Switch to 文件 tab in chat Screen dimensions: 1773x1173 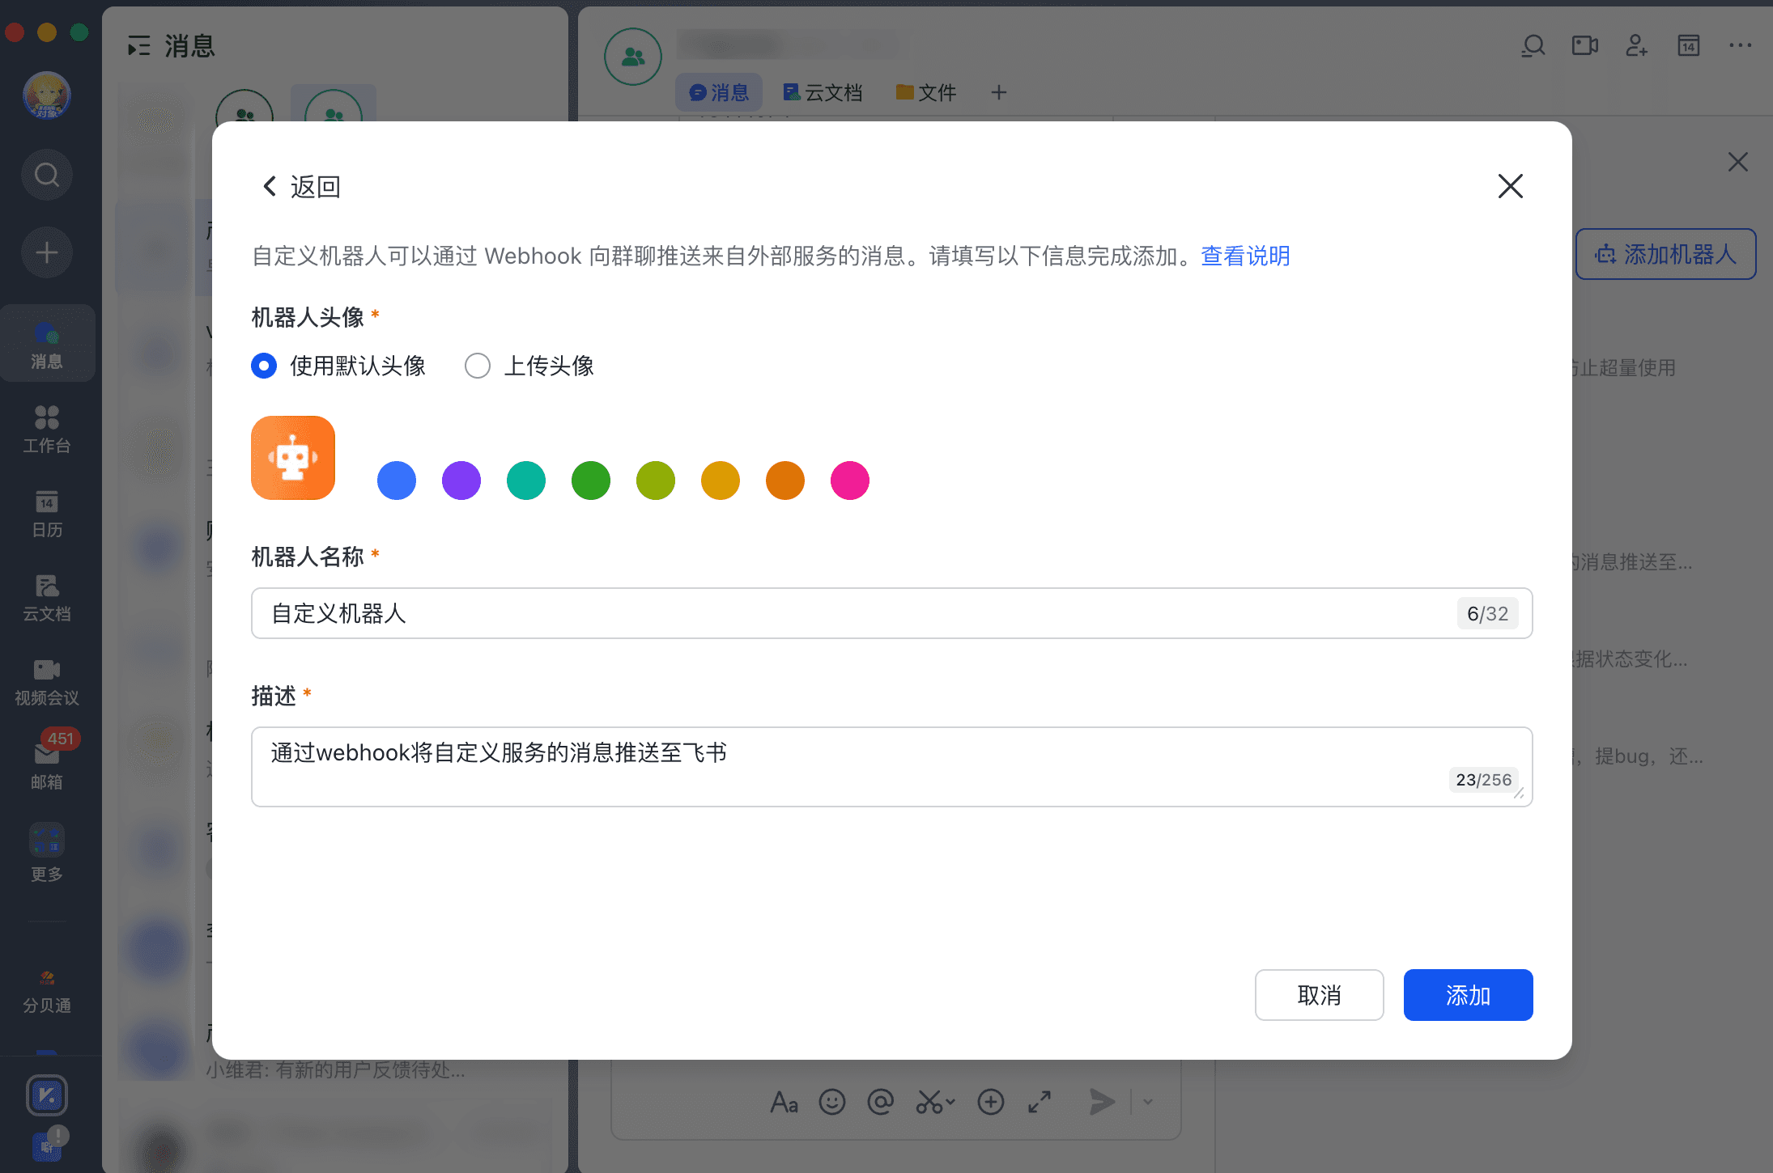tap(927, 92)
